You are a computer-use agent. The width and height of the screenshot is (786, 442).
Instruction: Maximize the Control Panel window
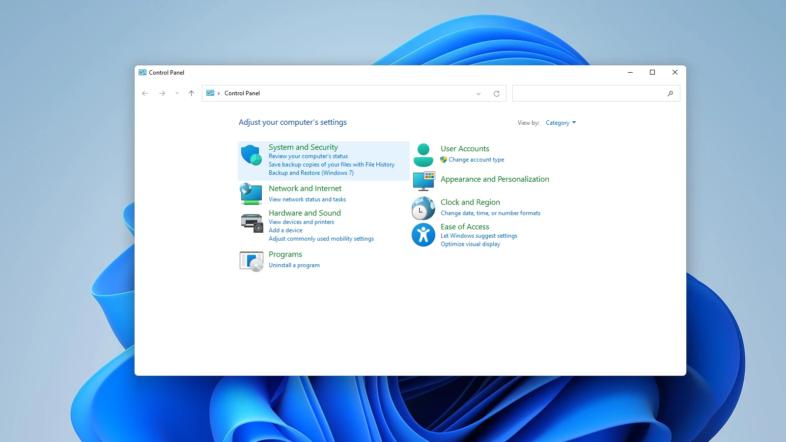coord(652,72)
